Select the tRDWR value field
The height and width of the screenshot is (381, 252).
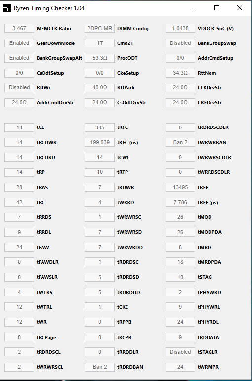[100, 187]
